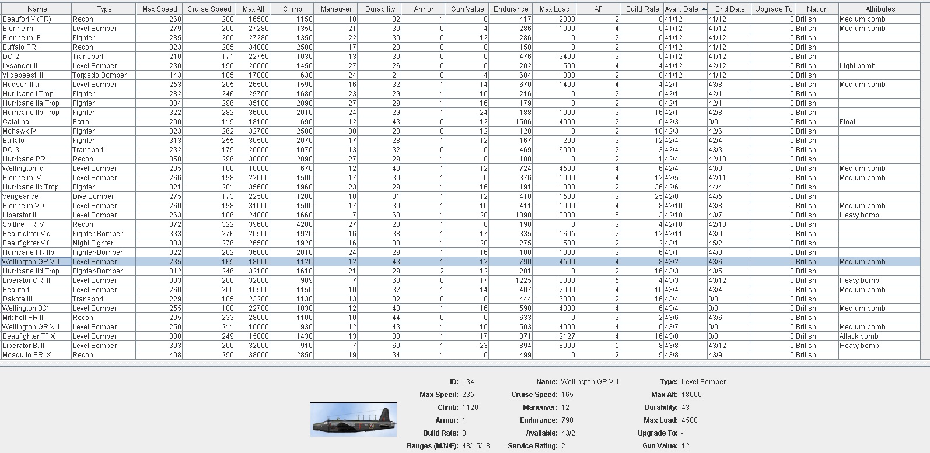Viewport: 930px width, 453px height.
Task: Sort by the Max Load column header
Action: [x=555, y=9]
